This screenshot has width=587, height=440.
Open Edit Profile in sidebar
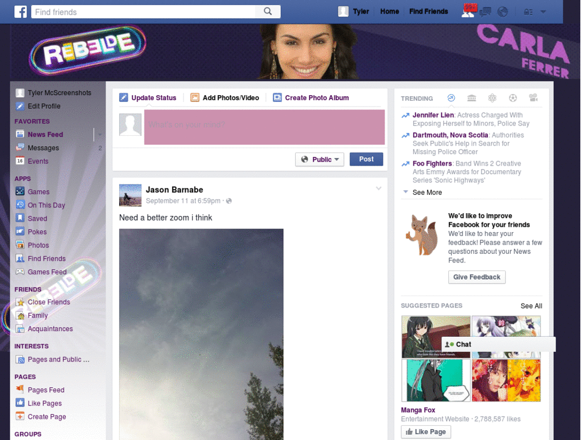(x=44, y=106)
